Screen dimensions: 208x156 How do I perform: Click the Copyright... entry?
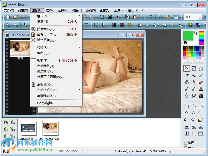click(46, 103)
